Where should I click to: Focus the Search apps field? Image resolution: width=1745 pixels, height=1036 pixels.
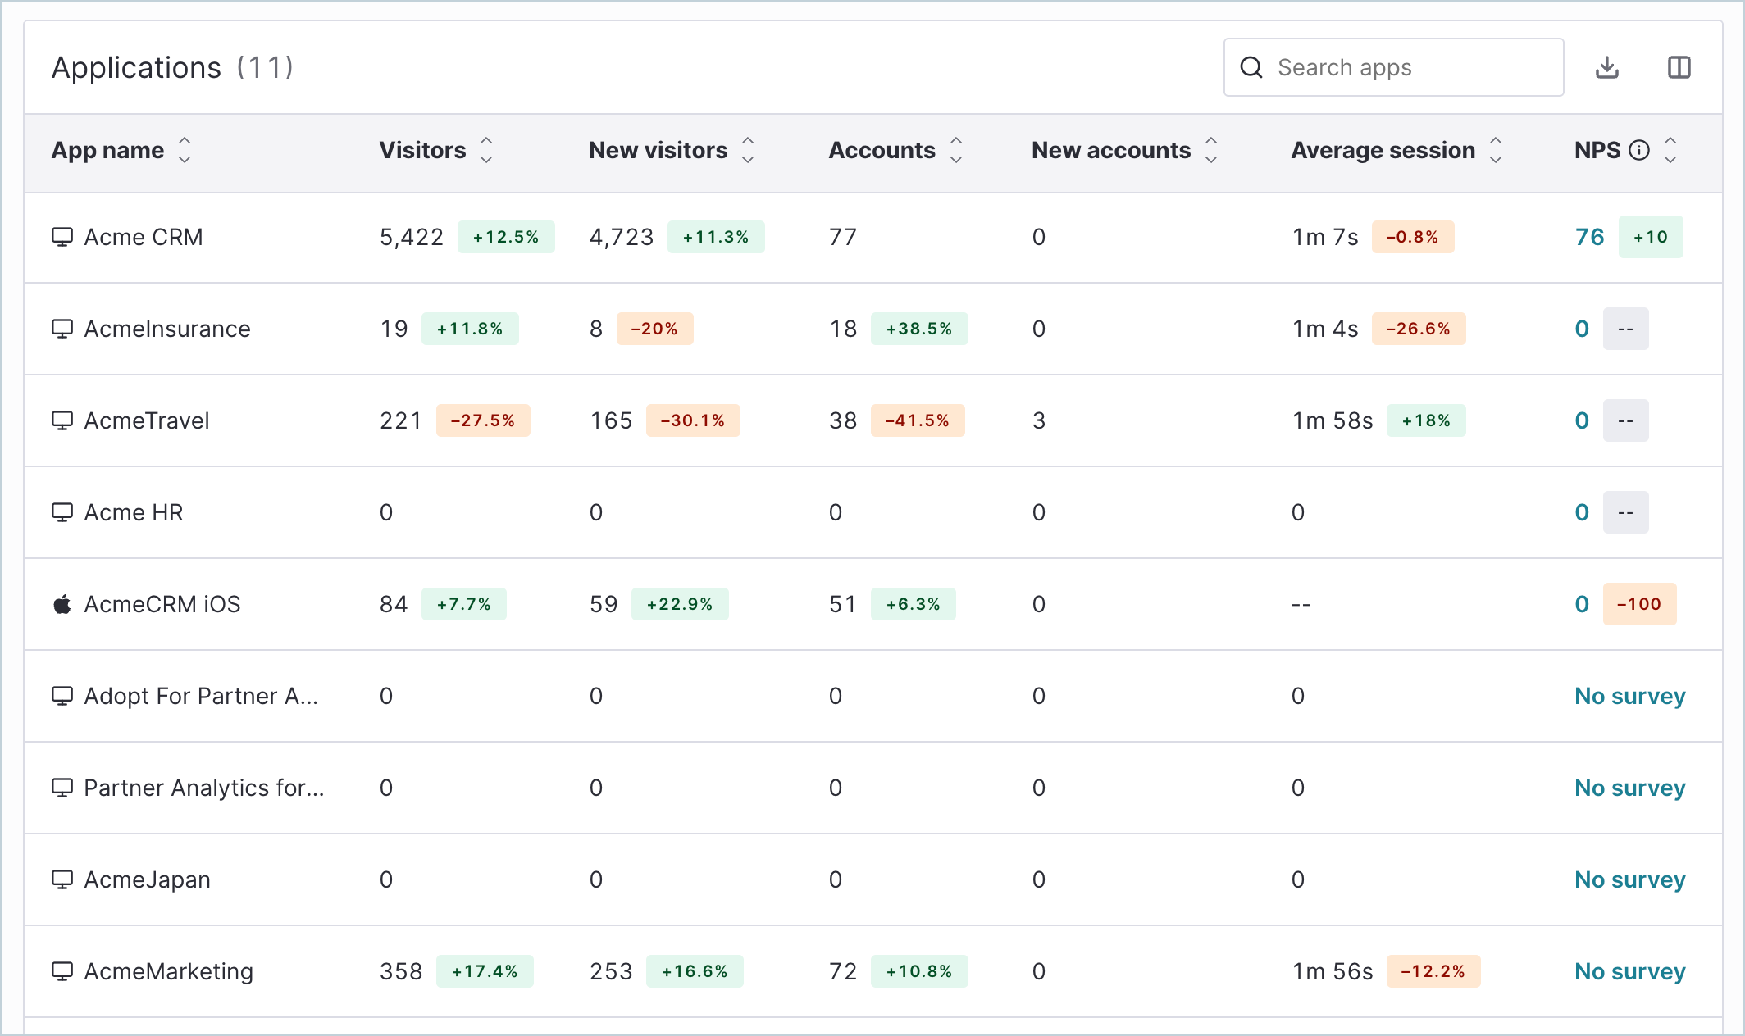point(1394,67)
